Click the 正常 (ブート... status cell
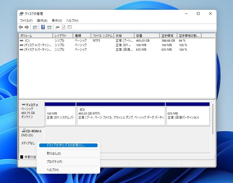The height and width of the screenshot is (183, 233). [124, 40]
